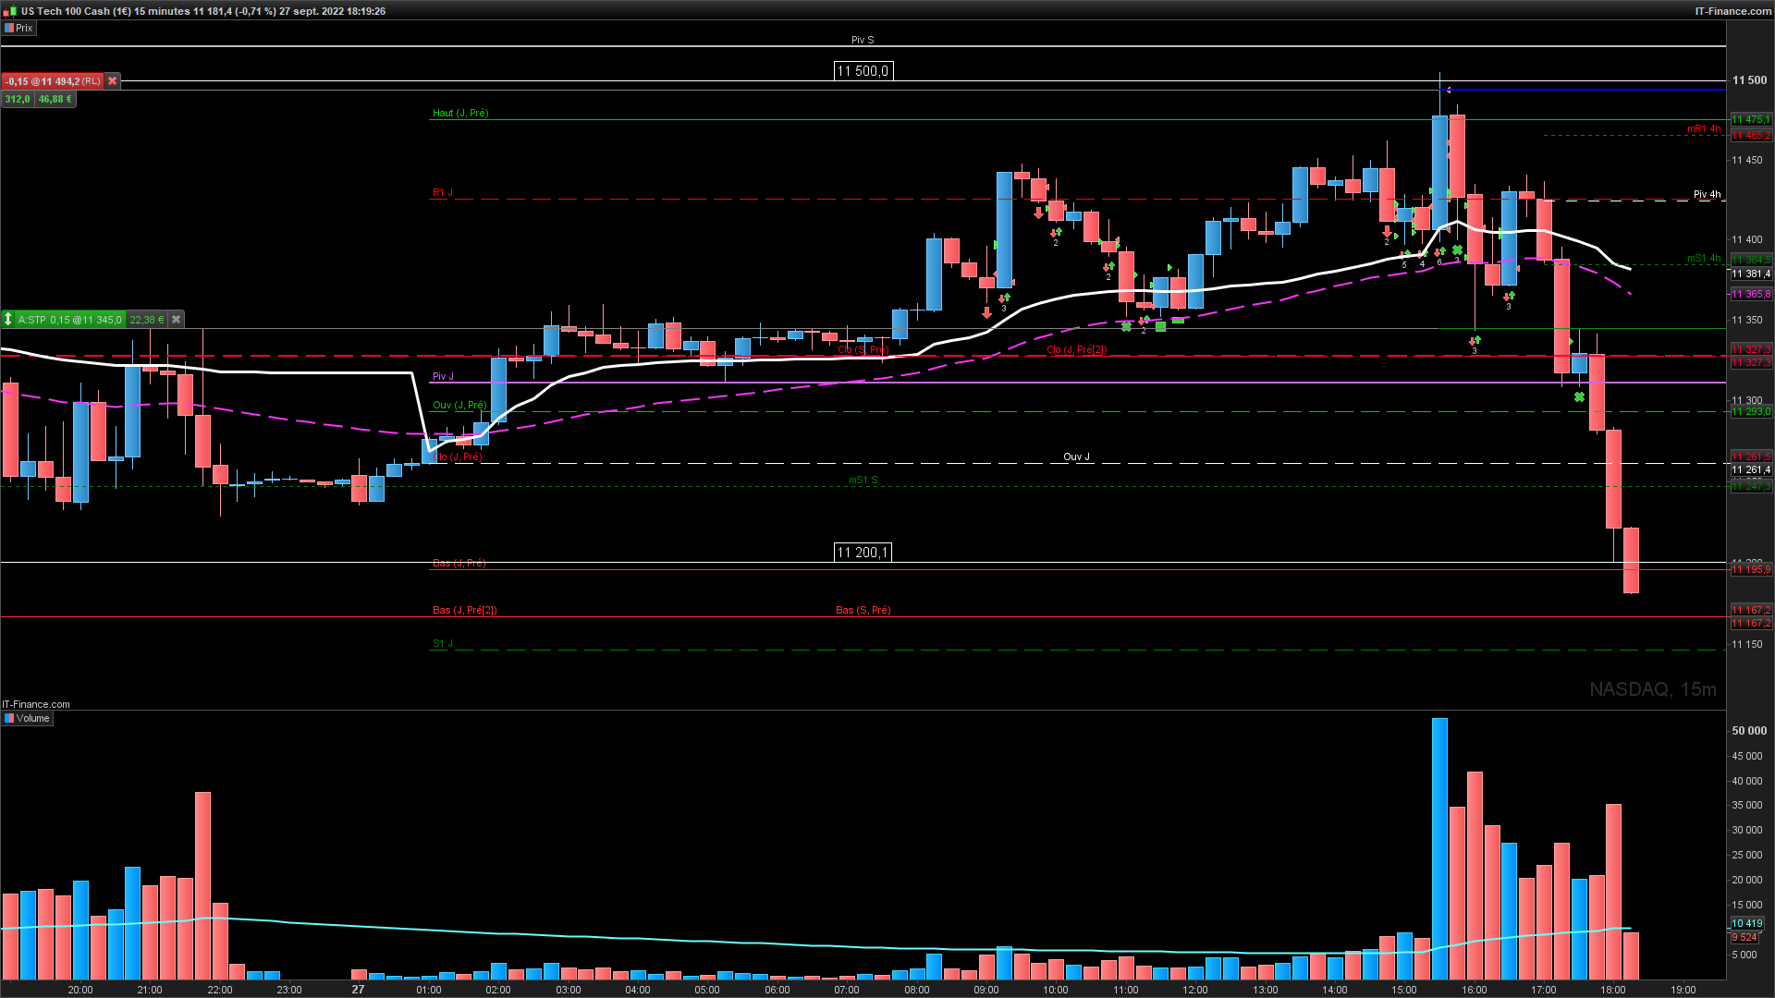Open the Prix indicator label
This screenshot has width=1775, height=998.
(x=24, y=28)
